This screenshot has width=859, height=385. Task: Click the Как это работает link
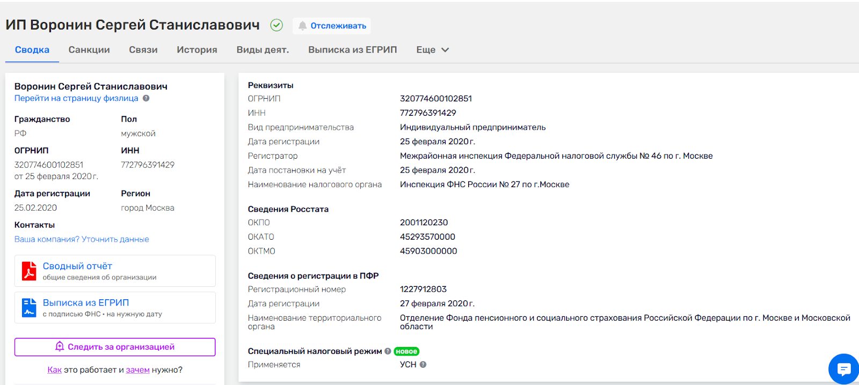[54, 370]
